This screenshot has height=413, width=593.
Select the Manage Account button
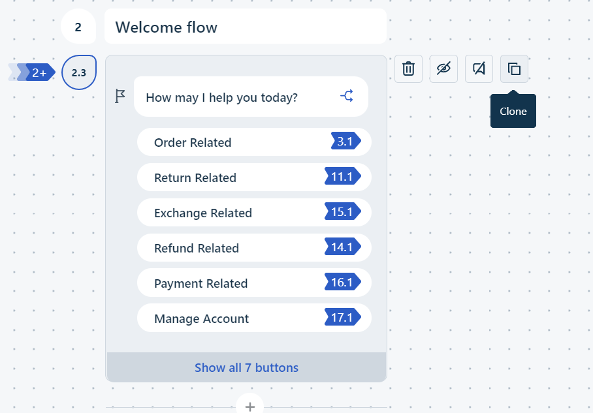pos(254,318)
